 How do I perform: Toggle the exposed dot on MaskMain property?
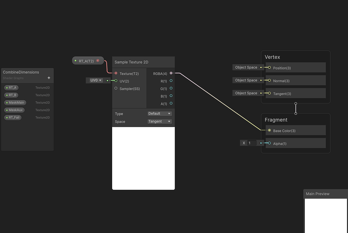(7, 102)
